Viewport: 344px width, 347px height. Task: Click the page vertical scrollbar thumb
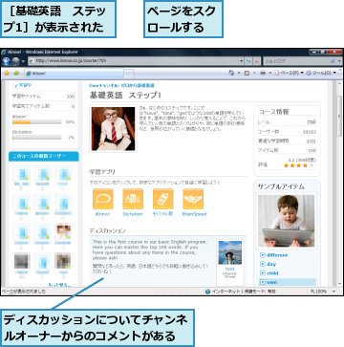click(x=339, y=115)
